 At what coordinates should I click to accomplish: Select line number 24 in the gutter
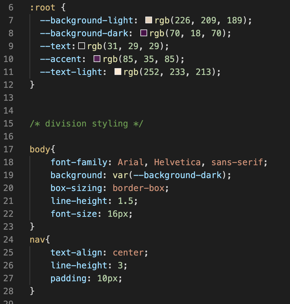click(9, 240)
